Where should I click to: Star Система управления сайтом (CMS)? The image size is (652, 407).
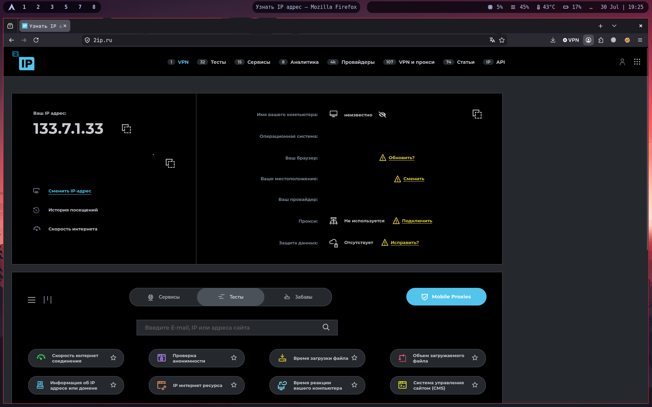475,385
